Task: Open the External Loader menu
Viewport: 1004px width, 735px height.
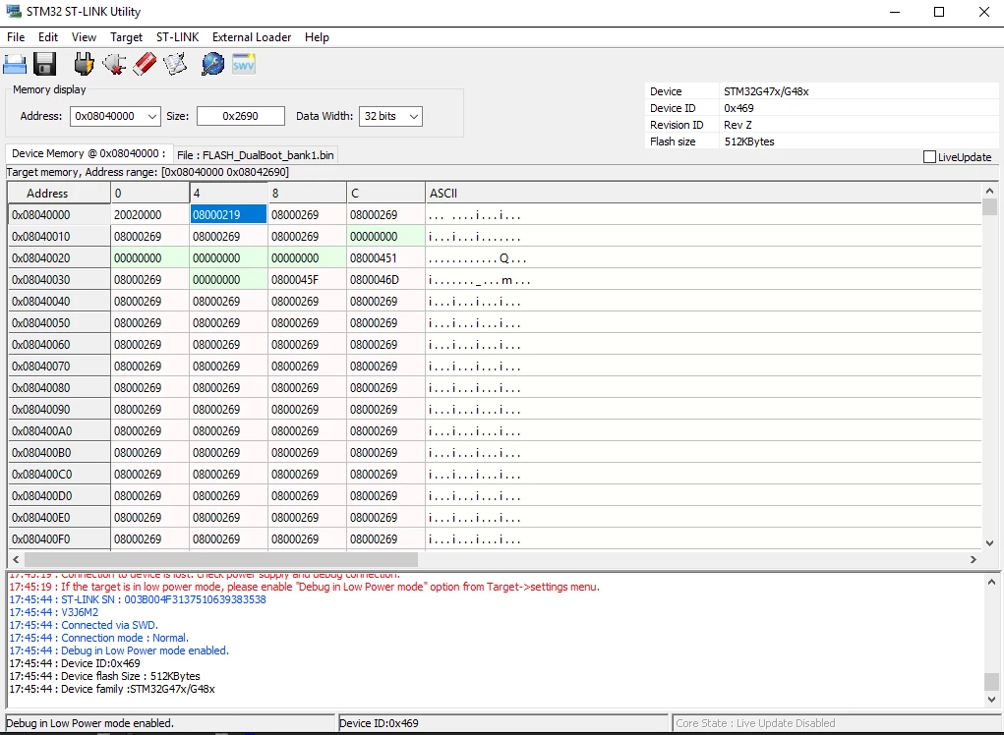Action: (x=252, y=37)
